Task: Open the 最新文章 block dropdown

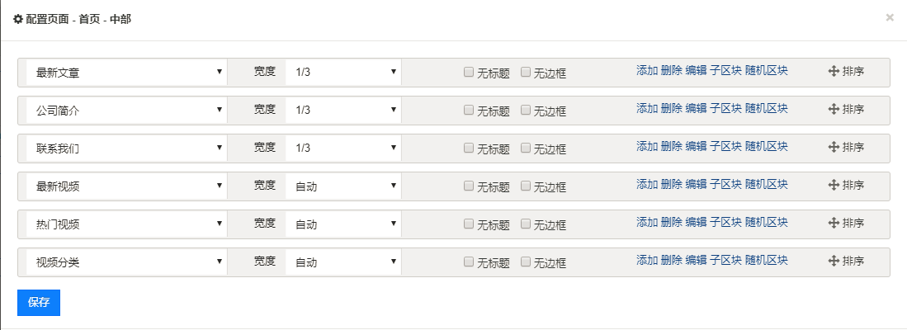Action: 126,73
